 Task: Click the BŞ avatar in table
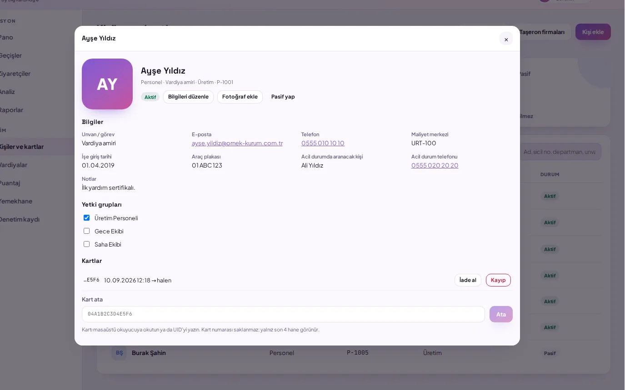pyautogui.click(x=119, y=353)
